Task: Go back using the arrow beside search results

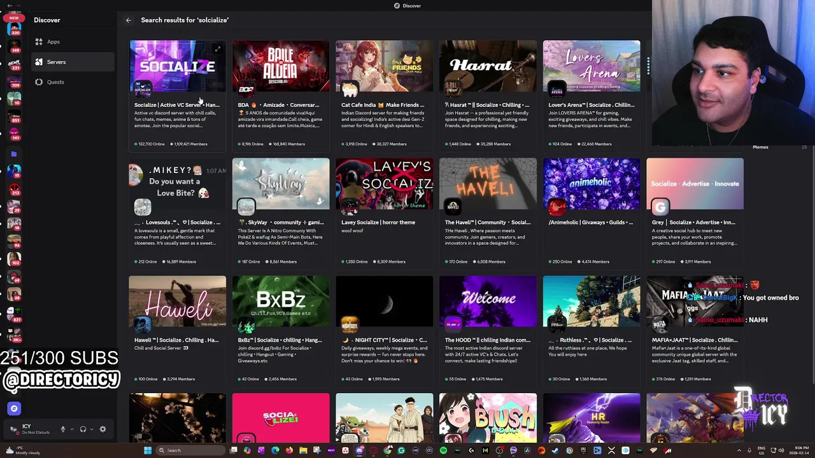Action: pyautogui.click(x=129, y=20)
